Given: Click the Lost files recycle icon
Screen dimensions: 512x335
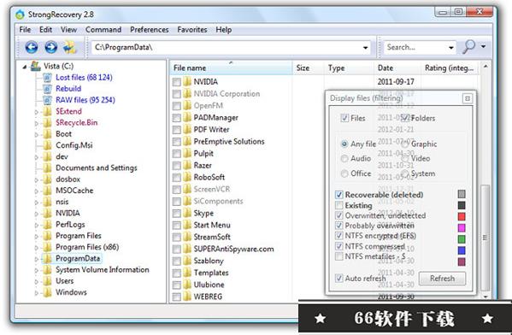Looking at the screenshot, I should click(x=48, y=78).
